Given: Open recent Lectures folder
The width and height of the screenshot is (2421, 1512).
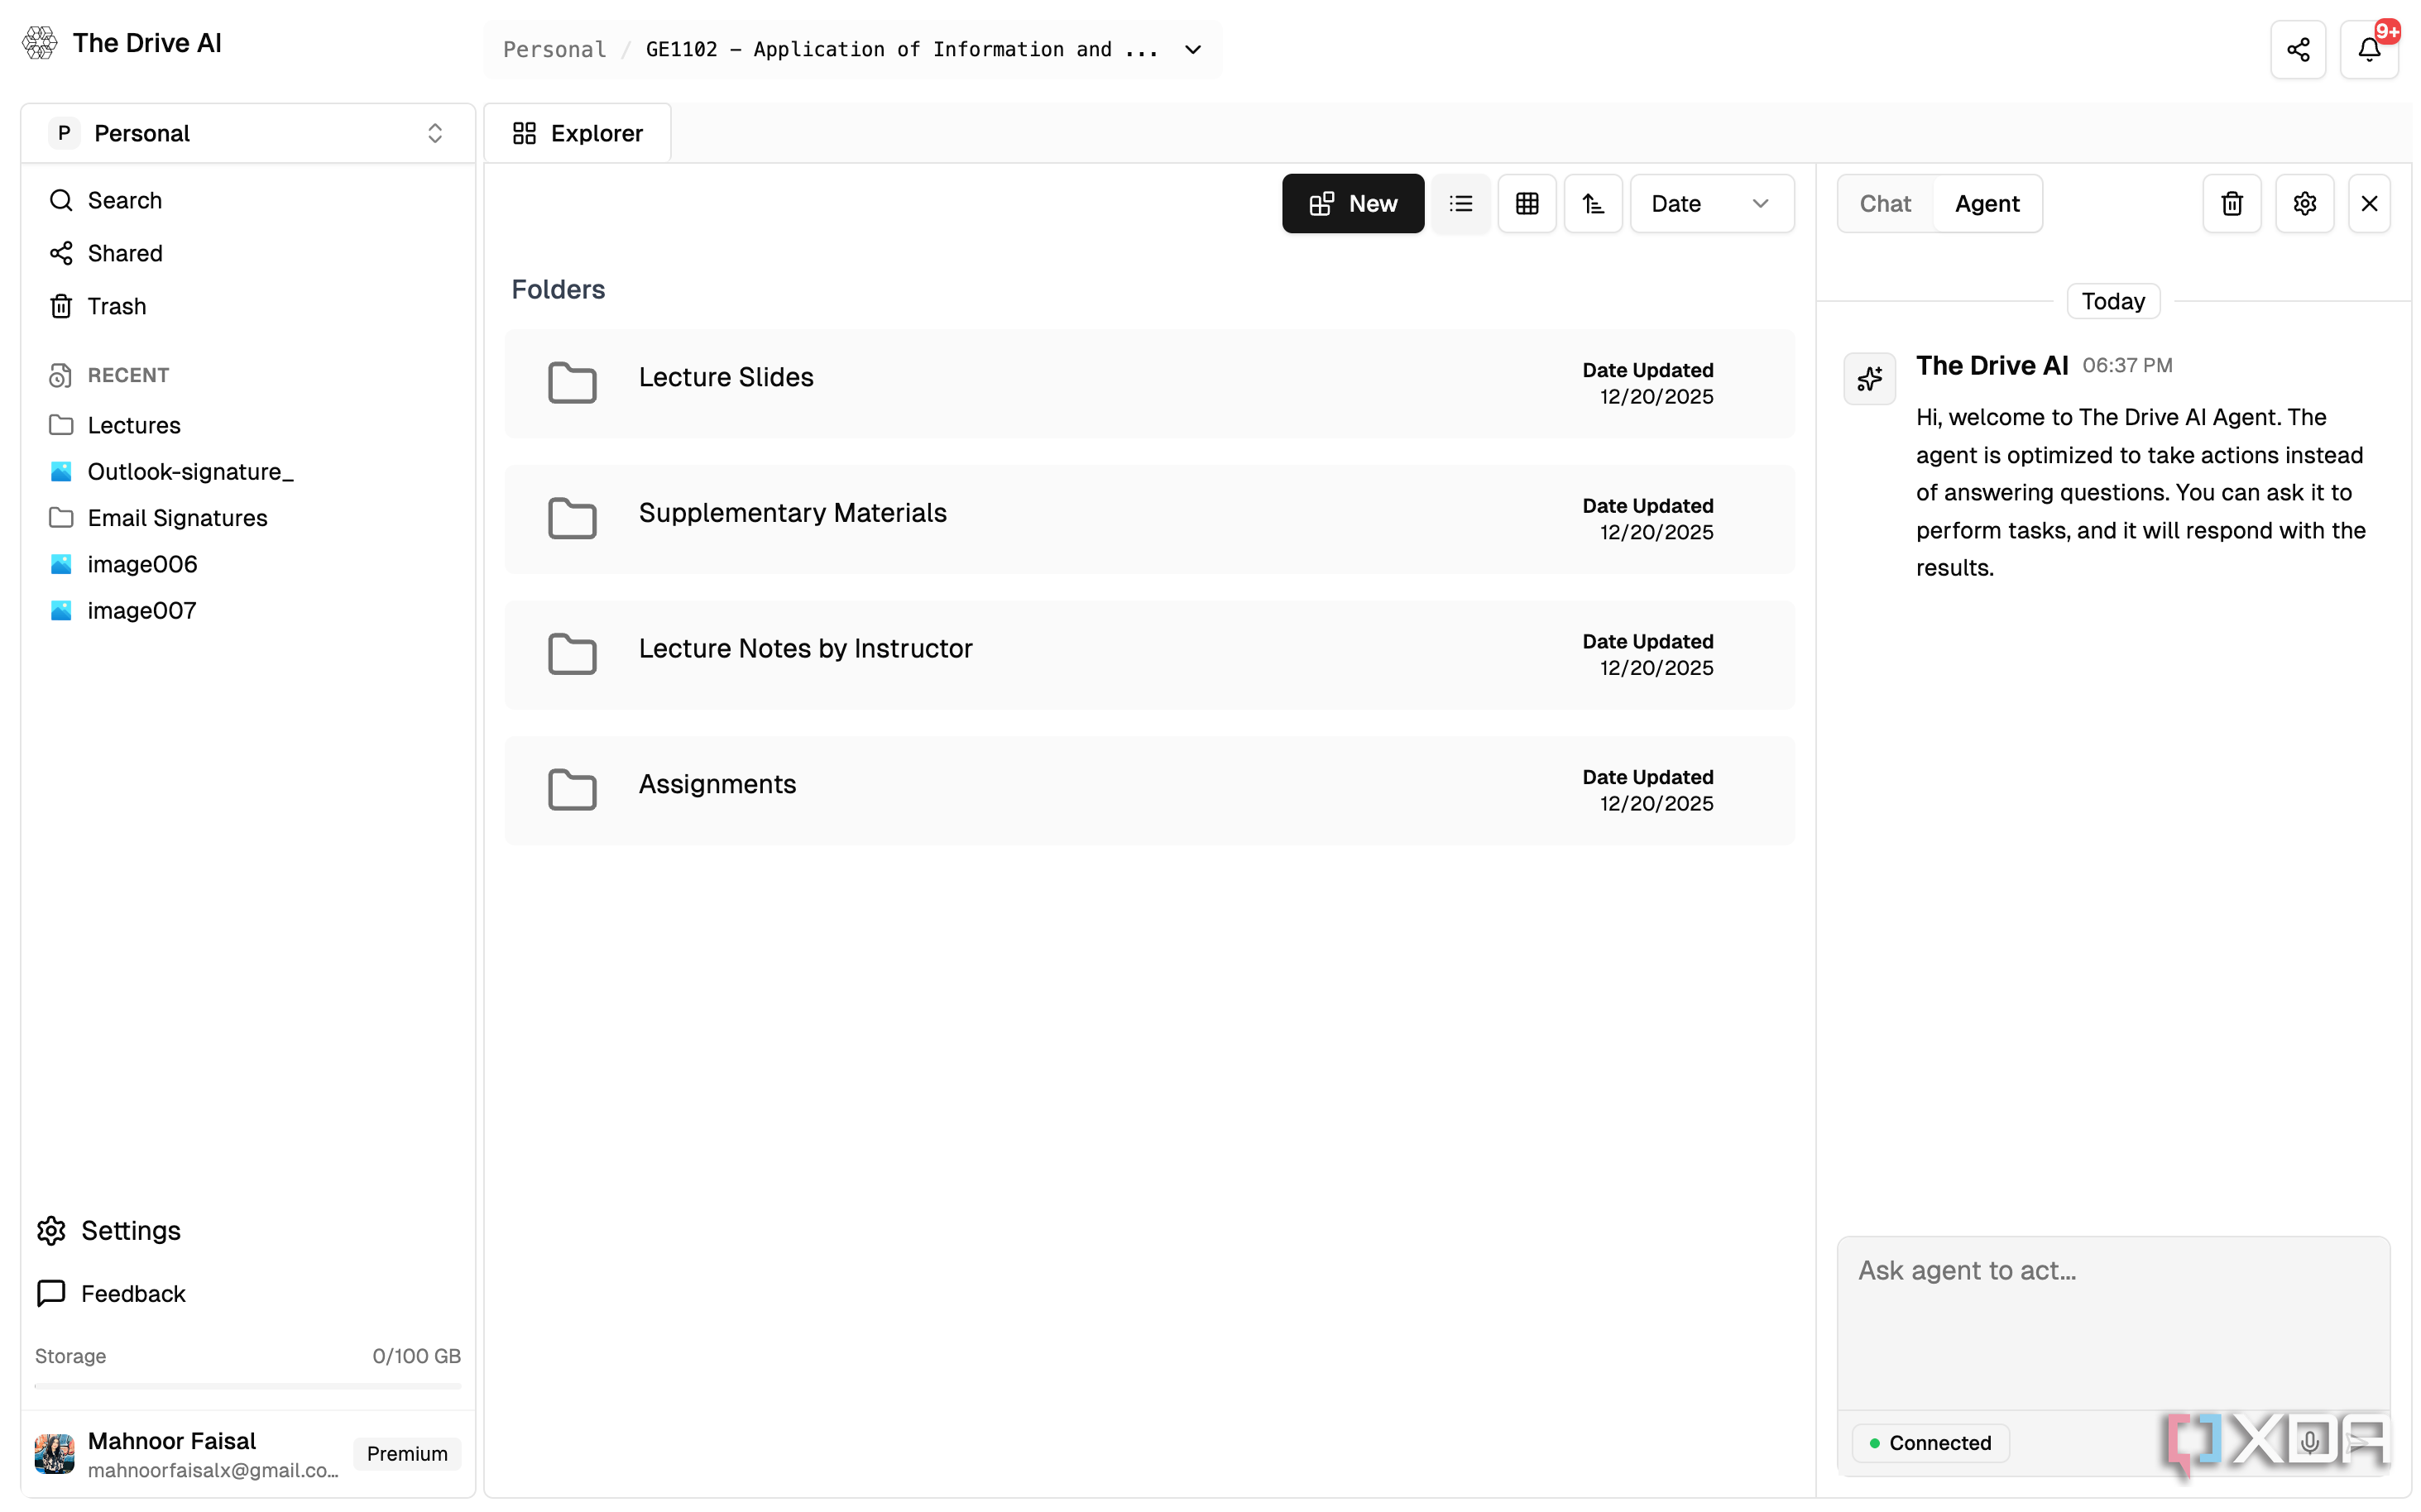Looking at the screenshot, I should click(114, 425).
